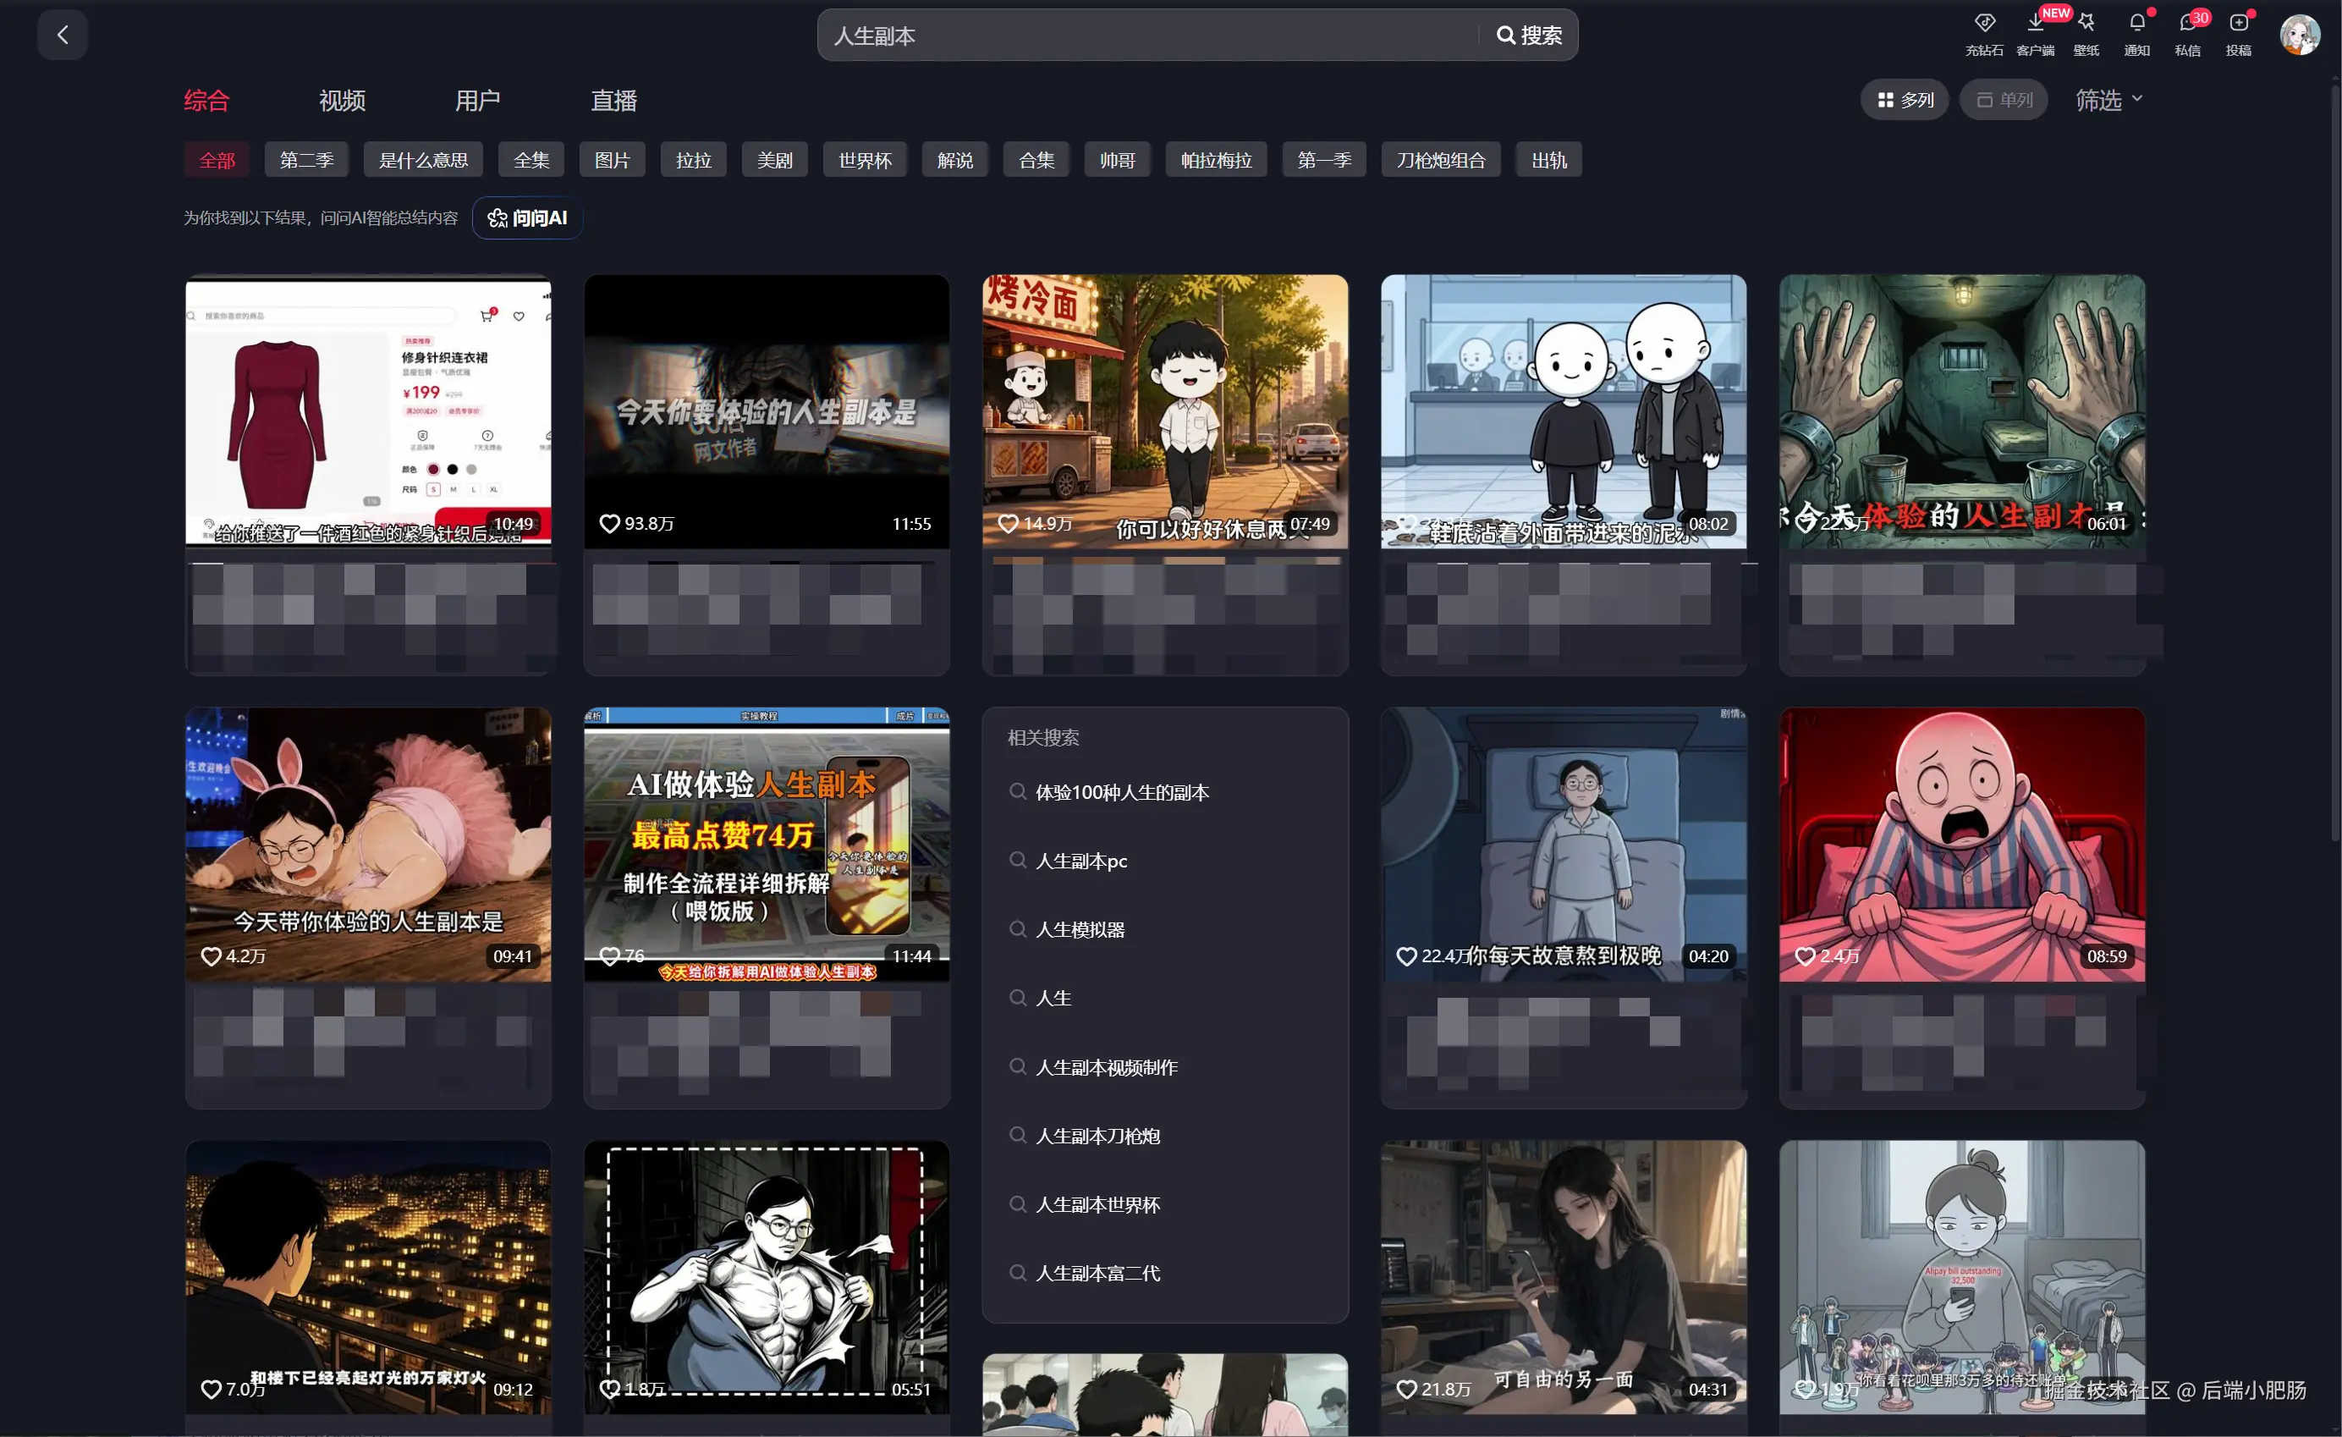Screen dimensions: 2342x1437
Task: Select the 刀枪炮组合 filter tag
Action: click(1440, 160)
